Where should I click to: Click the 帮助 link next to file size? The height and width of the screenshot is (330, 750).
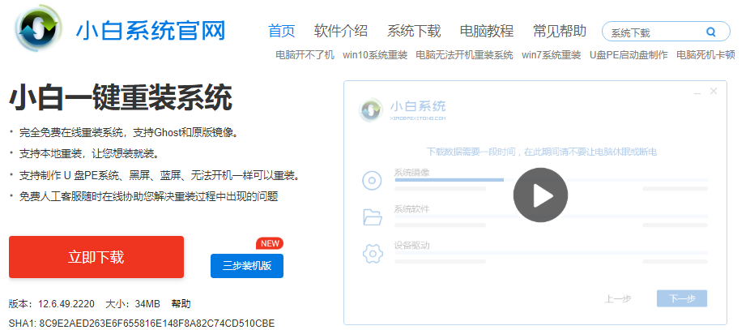(181, 304)
